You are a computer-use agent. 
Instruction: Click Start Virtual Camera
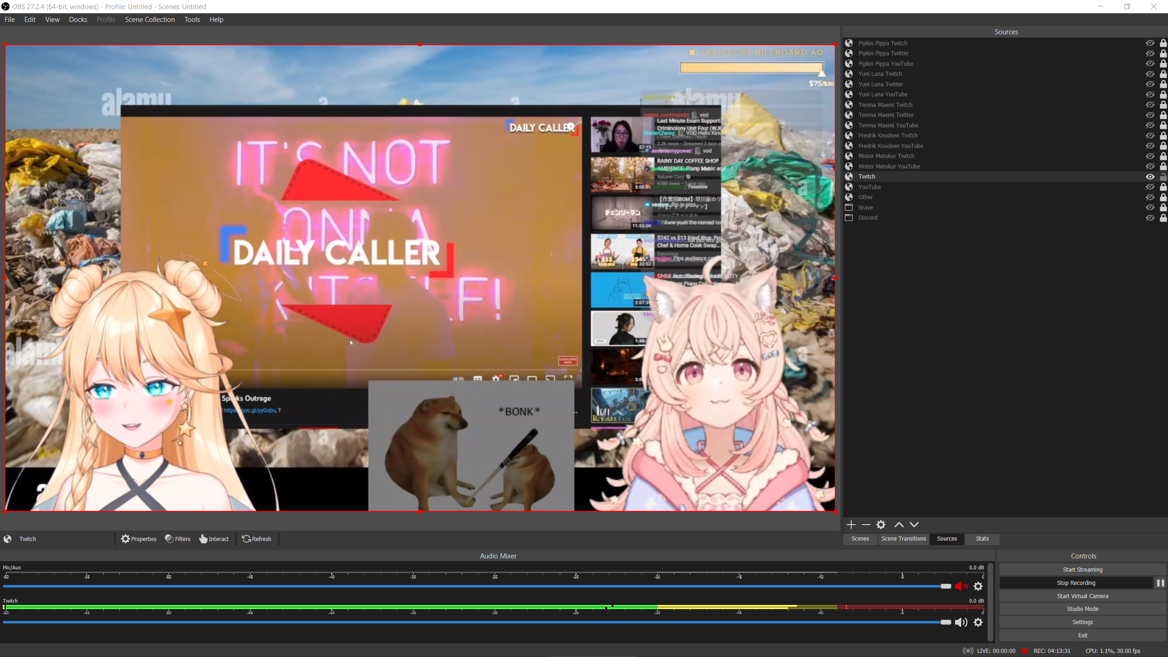click(x=1082, y=596)
